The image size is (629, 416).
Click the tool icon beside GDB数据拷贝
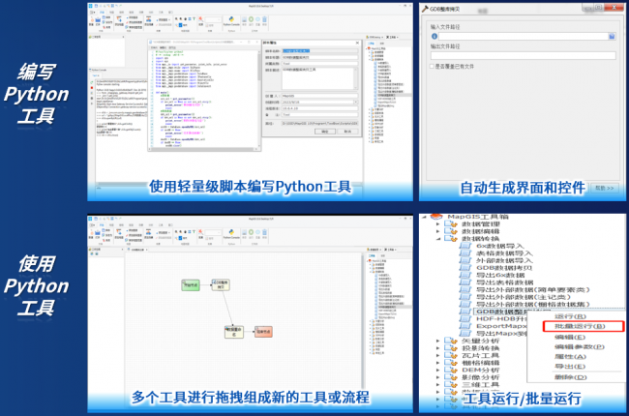pos(464,268)
